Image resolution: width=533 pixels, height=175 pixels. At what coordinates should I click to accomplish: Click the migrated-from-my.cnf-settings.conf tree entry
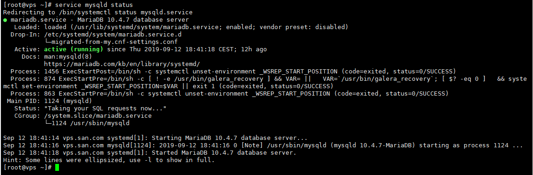[111, 42]
